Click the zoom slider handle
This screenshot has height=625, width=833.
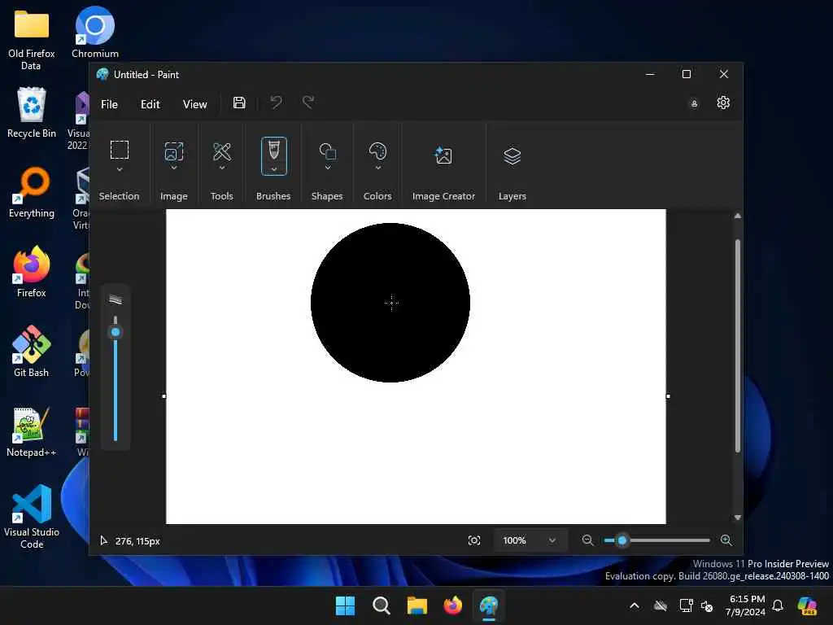[x=622, y=540]
